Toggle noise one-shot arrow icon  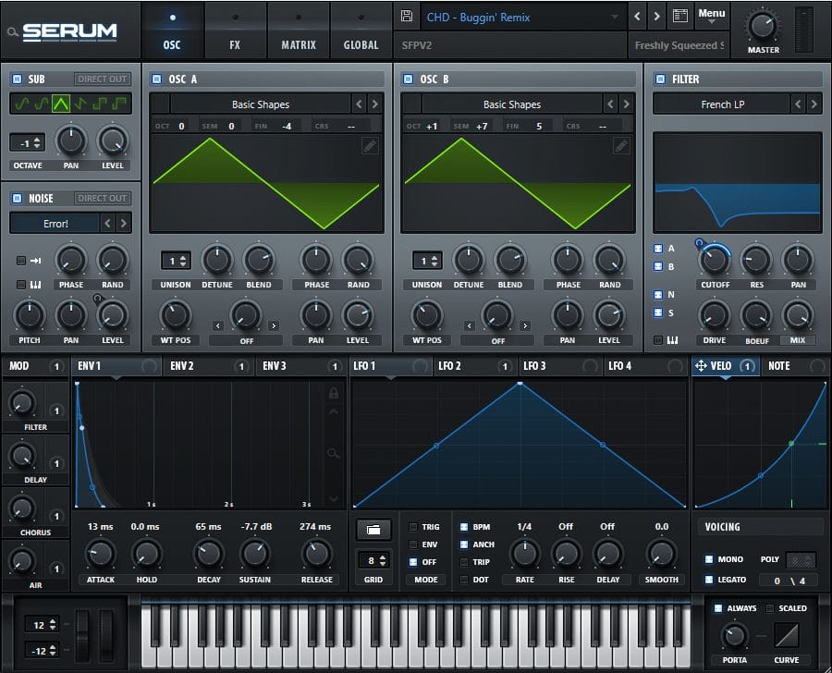pyautogui.click(x=36, y=261)
